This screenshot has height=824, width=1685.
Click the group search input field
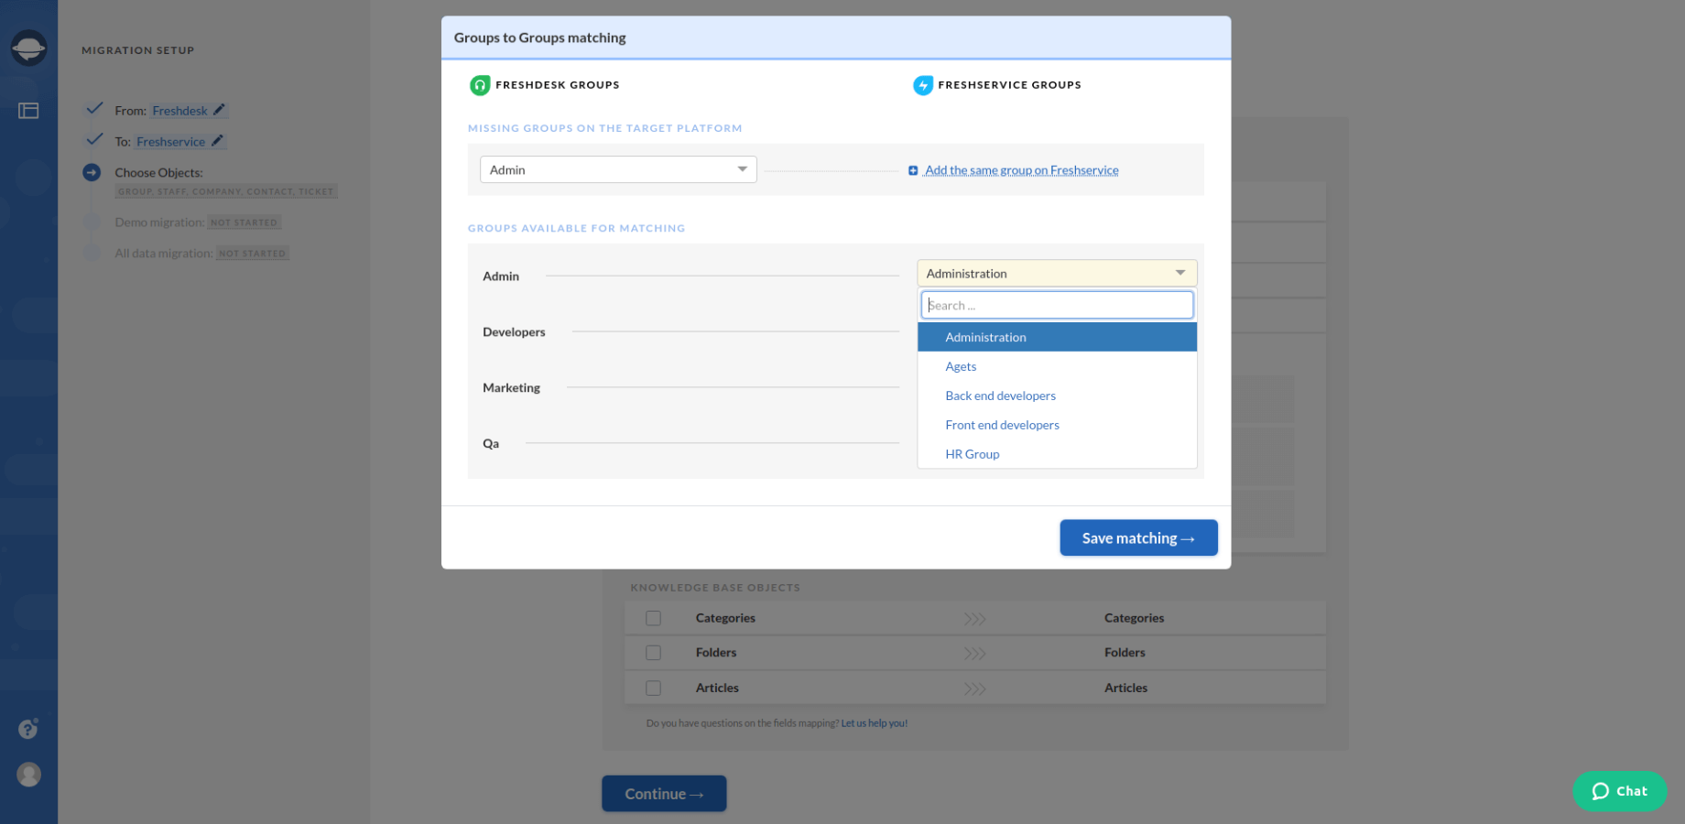(x=1057, y=305)
